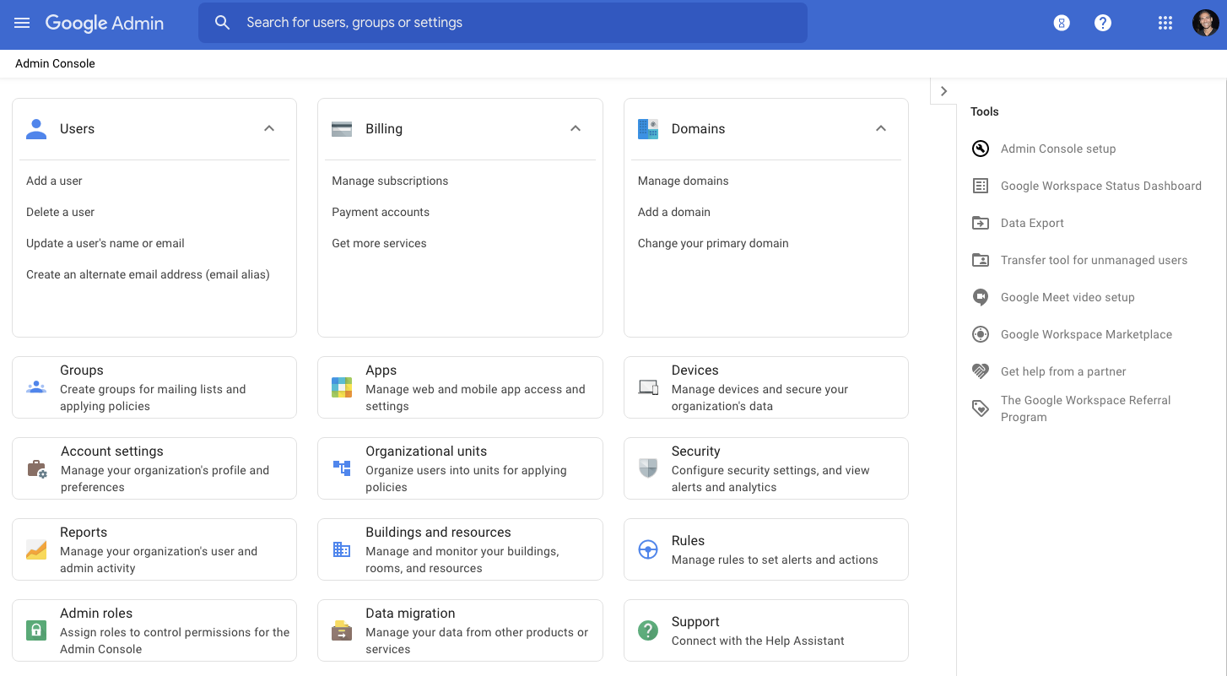Image resolution: width=1227 pixels, height=676 pixels.
Task: Select the Google Meet video setup icon
Action: click(x=980, y=297)
